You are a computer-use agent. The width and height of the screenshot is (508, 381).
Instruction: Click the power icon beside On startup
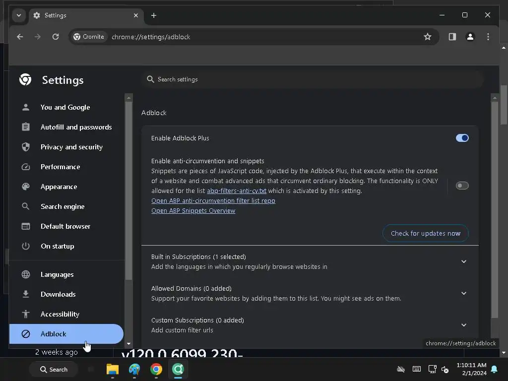(26, 246)
